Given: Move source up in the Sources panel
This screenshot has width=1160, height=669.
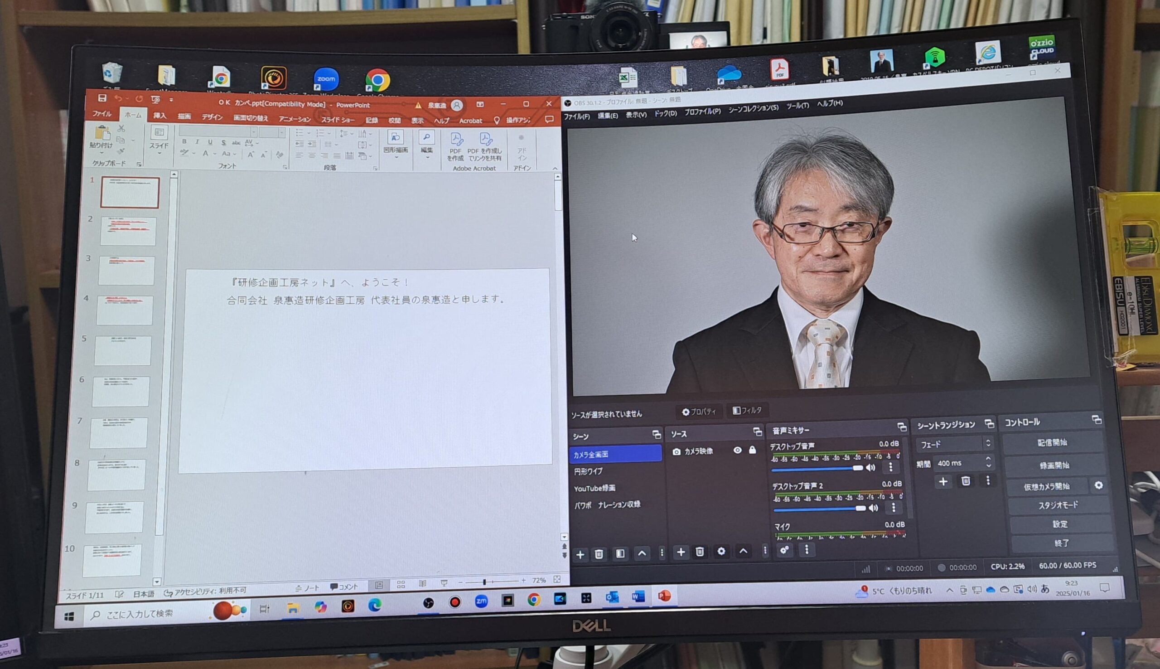Looking at the screenshot, I should 743,551.
